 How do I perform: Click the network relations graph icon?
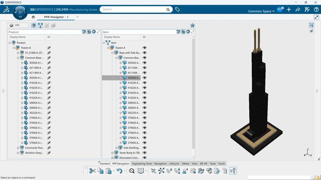(161, 171)
